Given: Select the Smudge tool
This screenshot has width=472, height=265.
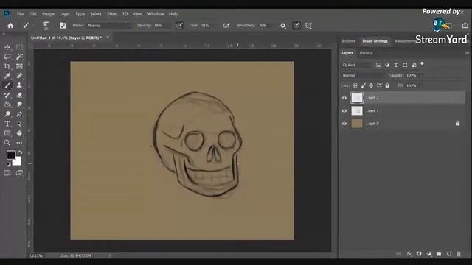Looking at the screenshot, I should [19, 105].
